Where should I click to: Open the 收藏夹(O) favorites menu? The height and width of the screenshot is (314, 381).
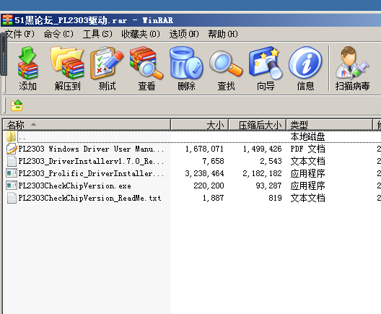141,34
